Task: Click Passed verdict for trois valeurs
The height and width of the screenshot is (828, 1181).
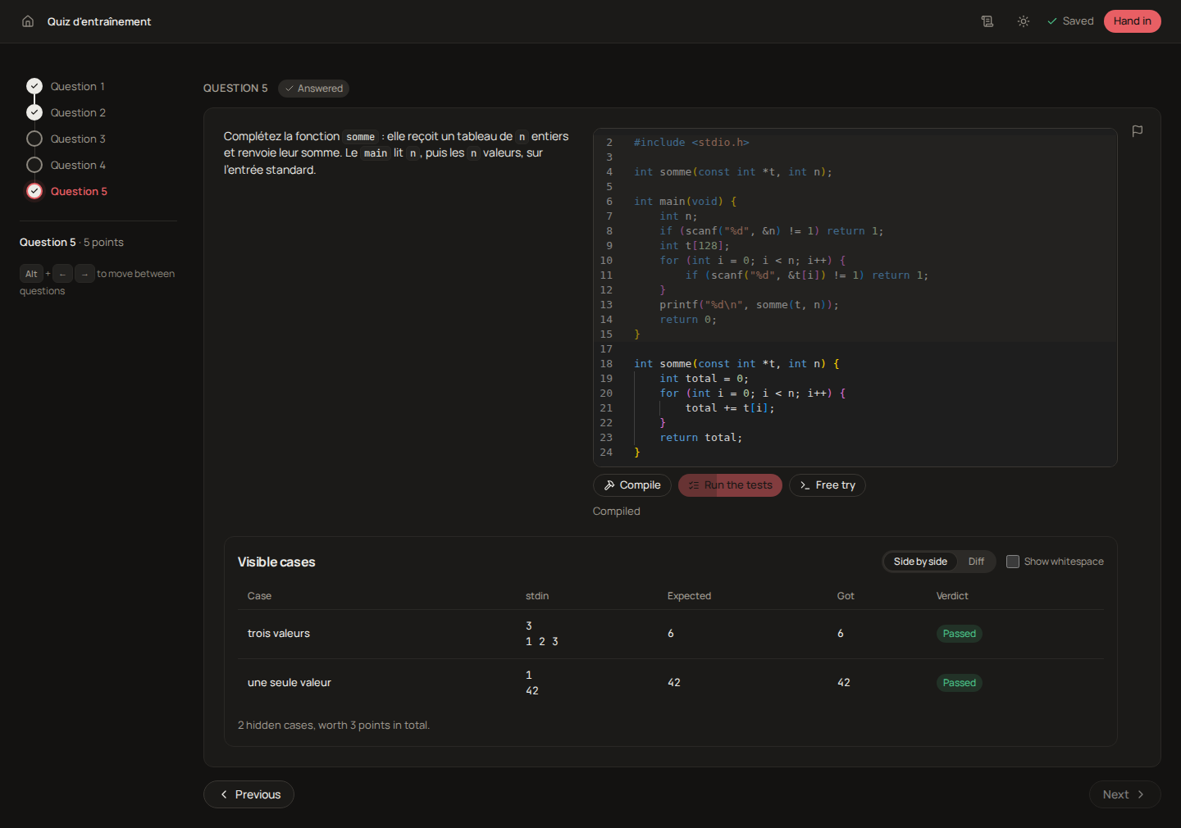Action: [x=959, y=634]
